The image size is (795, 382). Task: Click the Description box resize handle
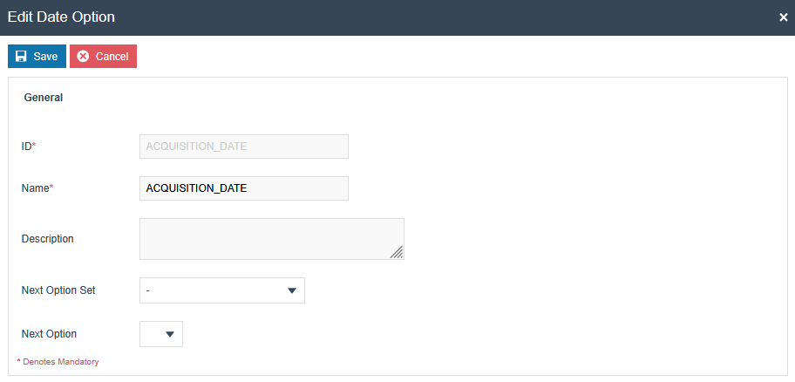(x=397, y=252)
